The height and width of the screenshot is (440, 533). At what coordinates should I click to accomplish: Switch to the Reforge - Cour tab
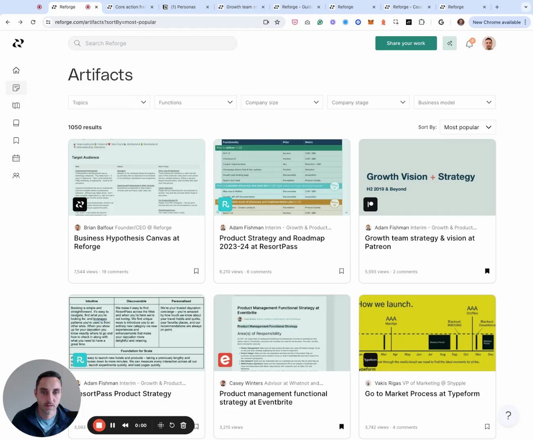tap(408, 7)
